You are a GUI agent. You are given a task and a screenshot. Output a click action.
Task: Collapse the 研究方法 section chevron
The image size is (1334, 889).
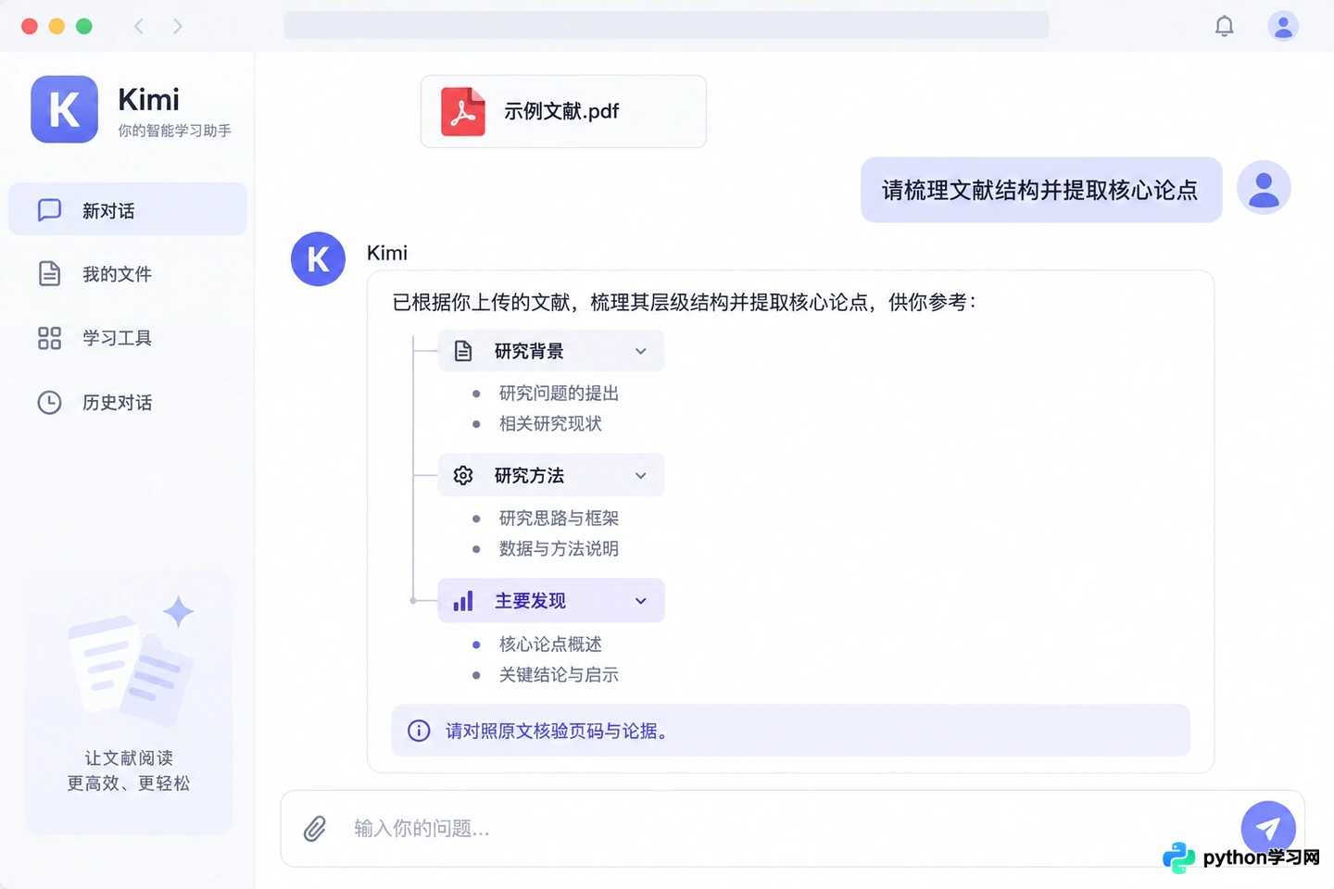click(640, 475)
